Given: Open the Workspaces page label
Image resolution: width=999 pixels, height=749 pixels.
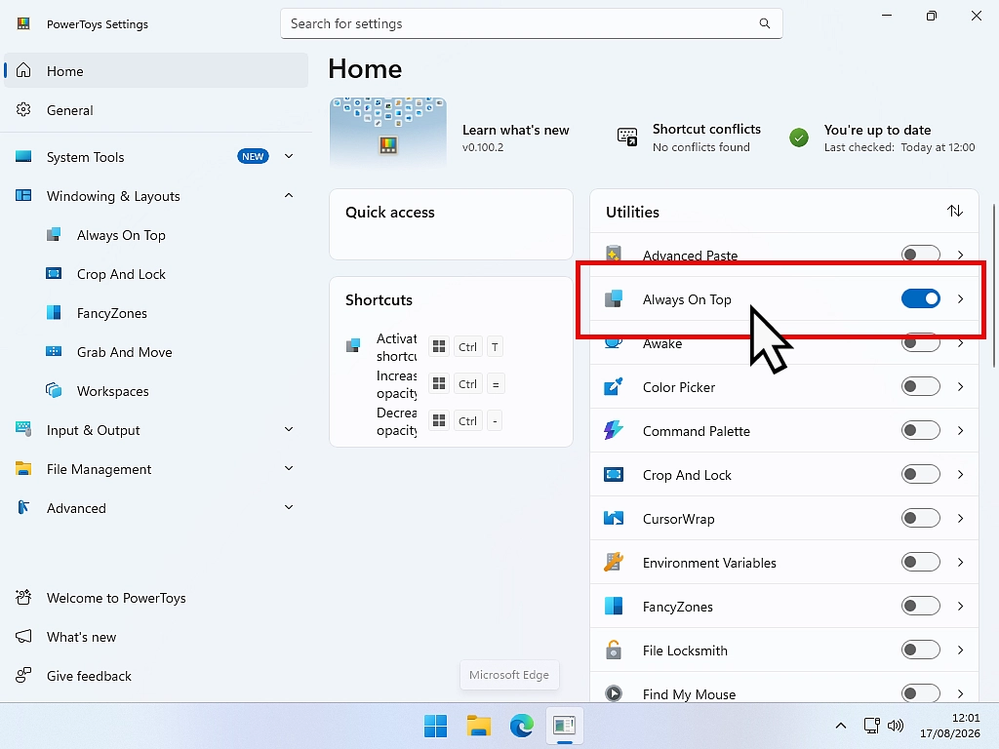Looking at the screenshot, I should pyautogui.click(x=113, y=391).
